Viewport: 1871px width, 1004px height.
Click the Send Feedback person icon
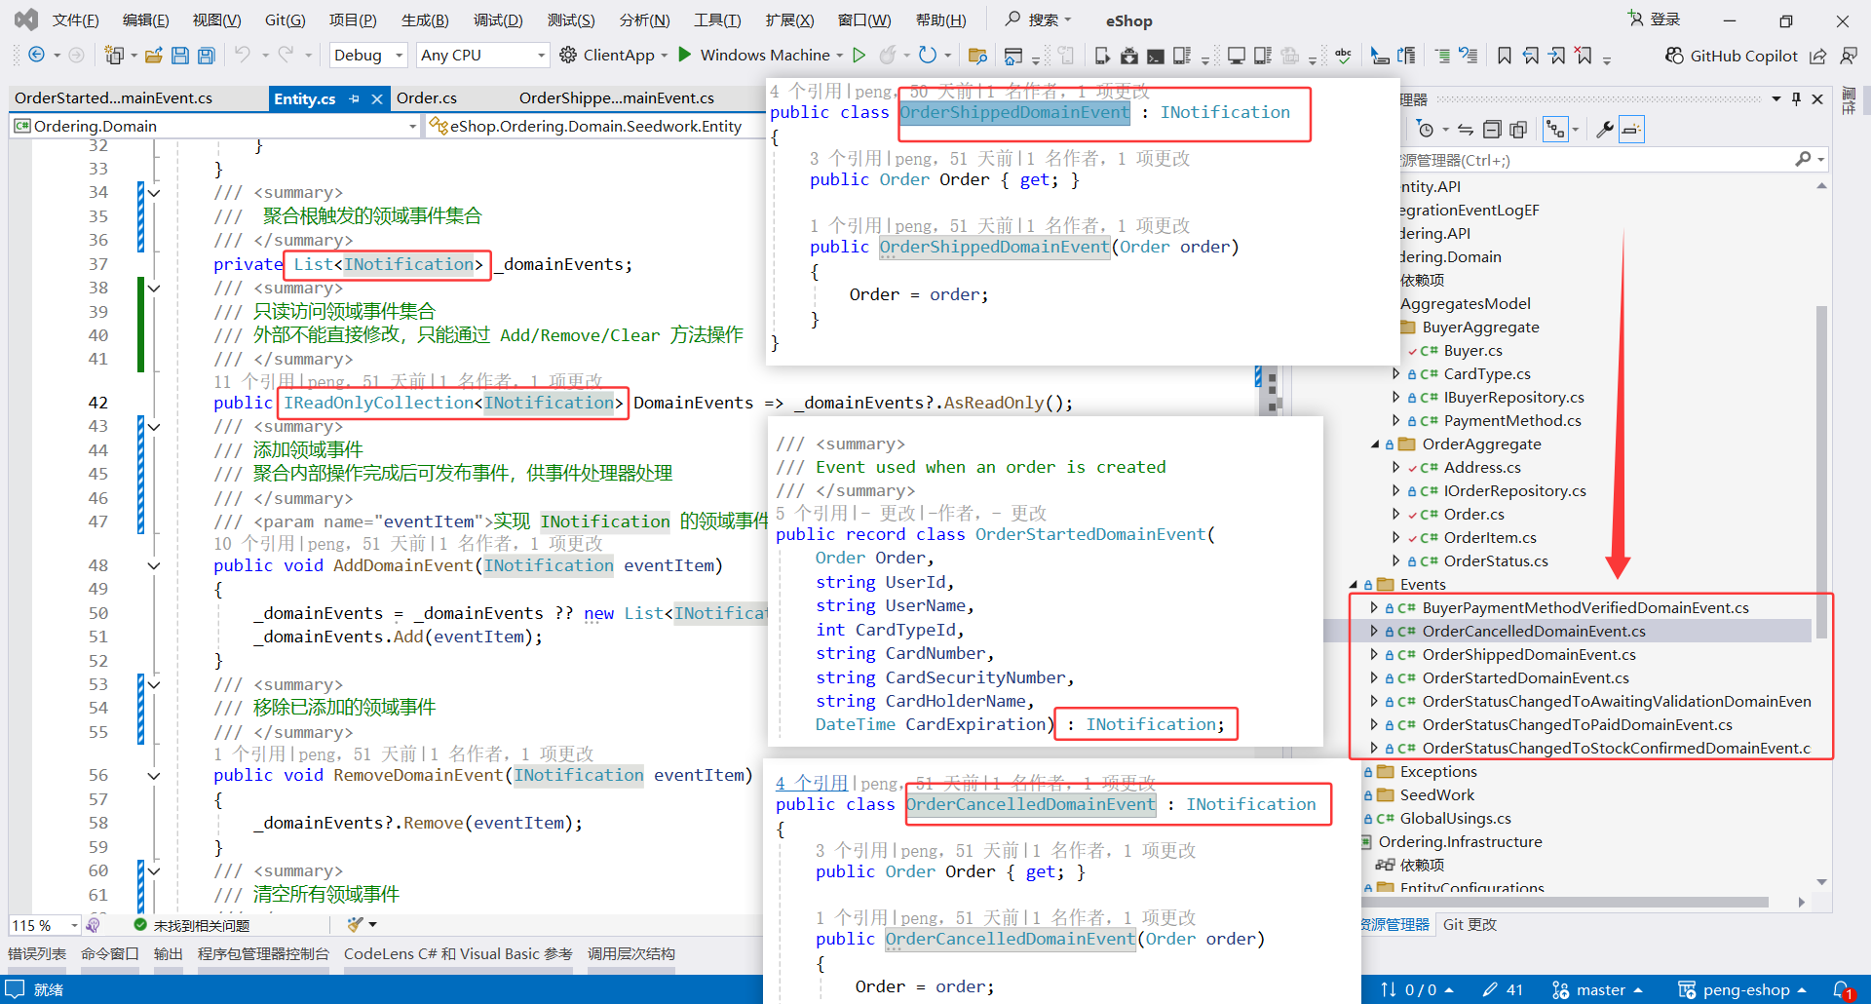(x=1848, y=56)
